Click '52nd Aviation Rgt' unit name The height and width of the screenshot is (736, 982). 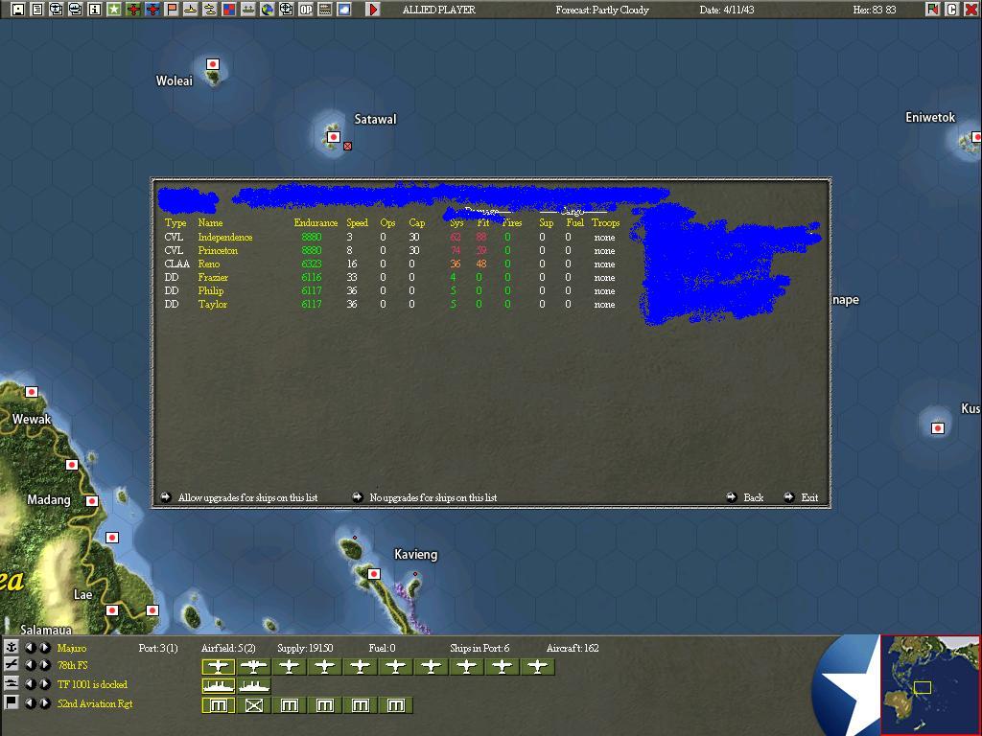95,703
